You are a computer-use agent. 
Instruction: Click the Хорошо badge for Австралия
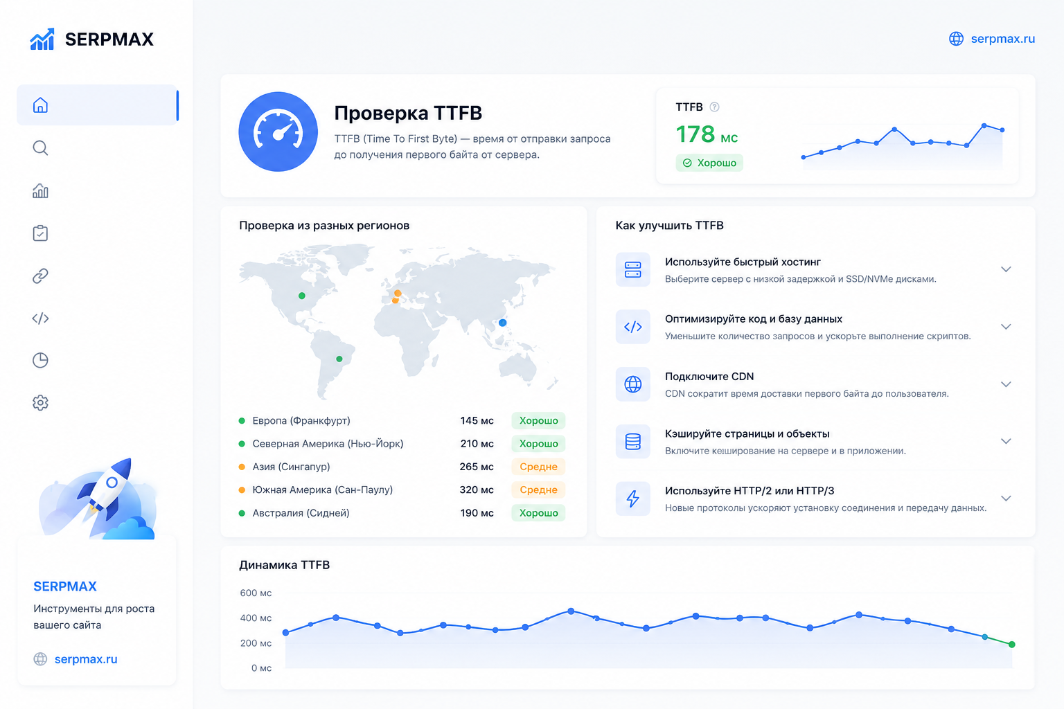[x=539, y=513]
